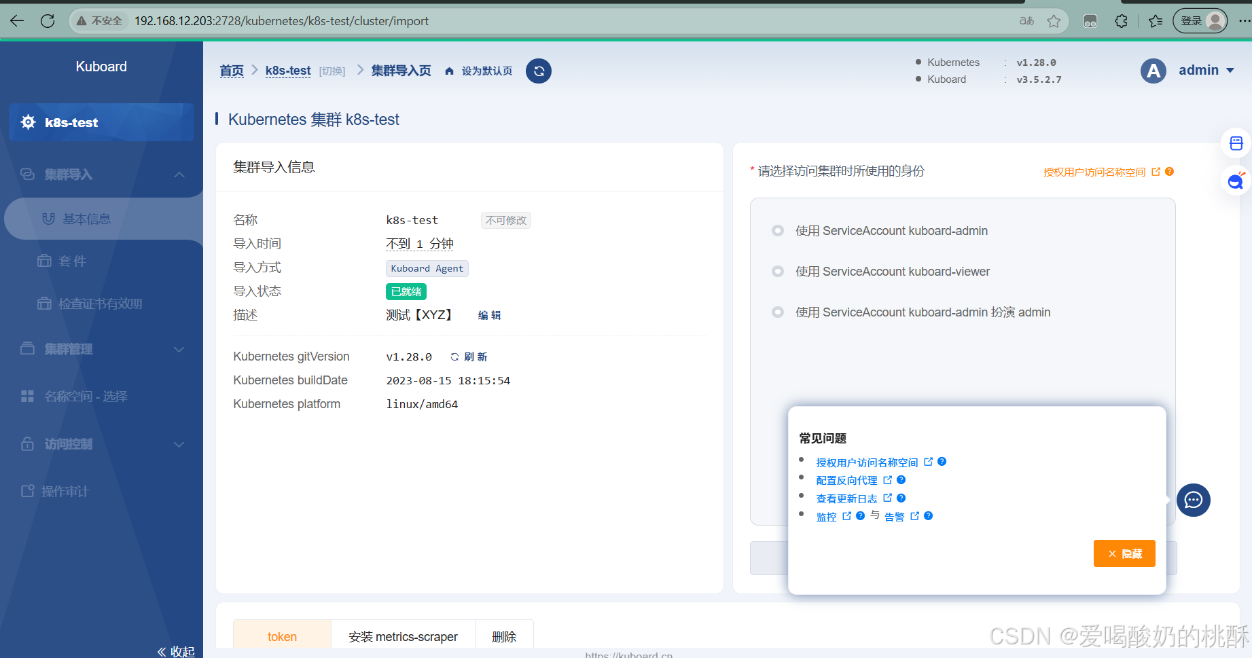Click the Kuboard logo title in sidebar
This screenshot has width=1252, height=658.
click(x=101, y=67)
